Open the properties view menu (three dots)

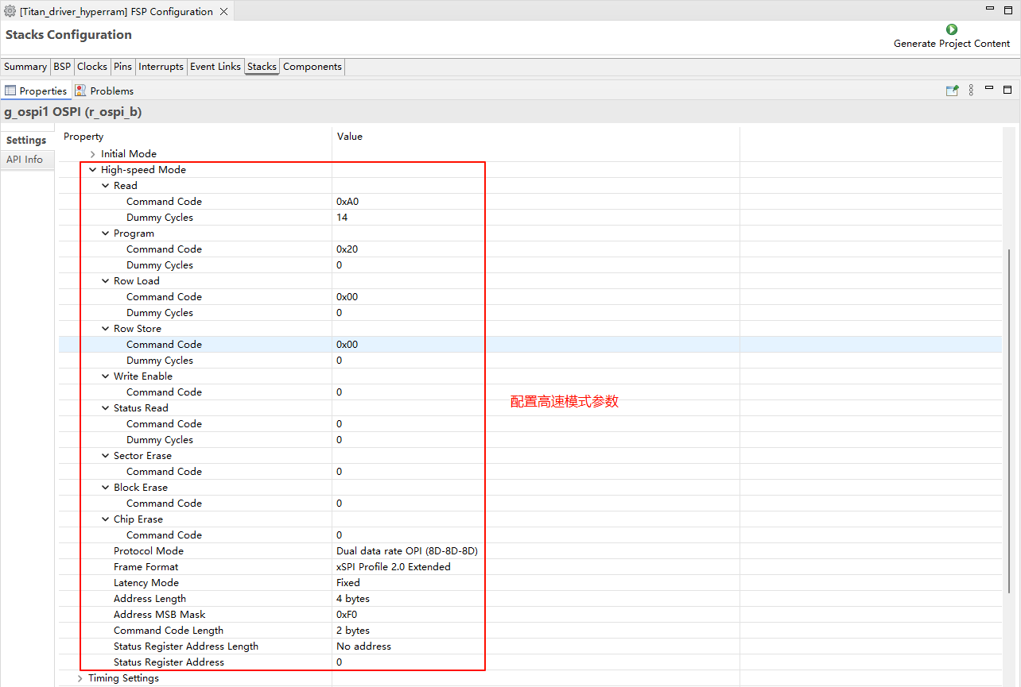pos(971,91)
